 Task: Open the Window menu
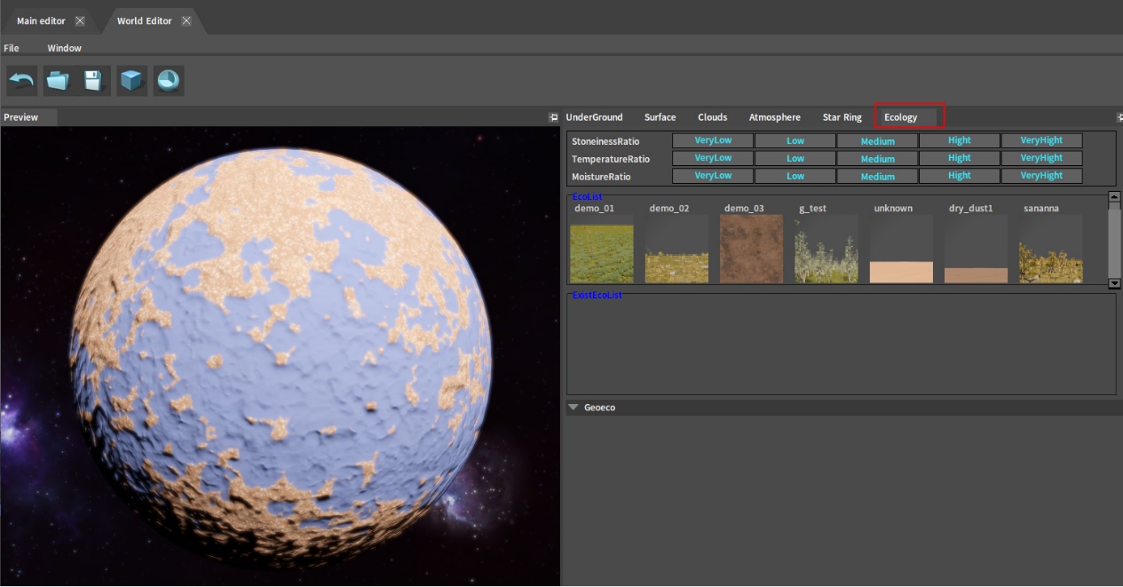point(64,48)
